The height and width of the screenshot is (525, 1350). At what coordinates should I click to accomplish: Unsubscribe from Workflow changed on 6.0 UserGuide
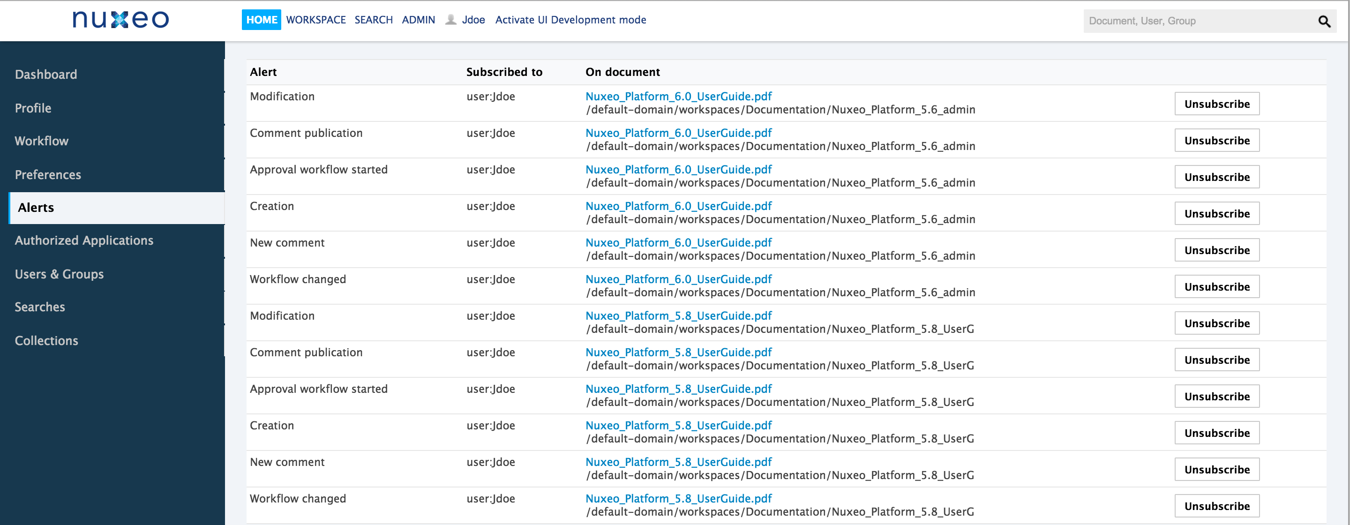1217,286
